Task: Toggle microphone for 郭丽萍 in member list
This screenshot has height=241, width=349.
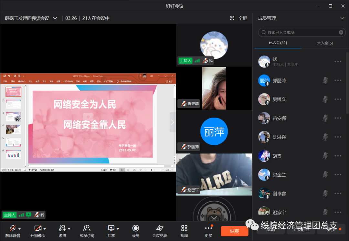Action: (325, 80)
